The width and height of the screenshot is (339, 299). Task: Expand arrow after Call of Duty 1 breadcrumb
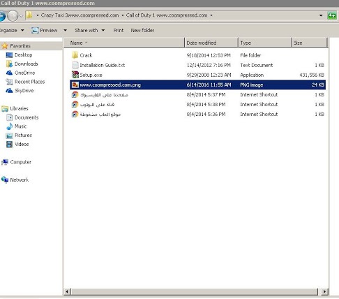pos(211,15)
